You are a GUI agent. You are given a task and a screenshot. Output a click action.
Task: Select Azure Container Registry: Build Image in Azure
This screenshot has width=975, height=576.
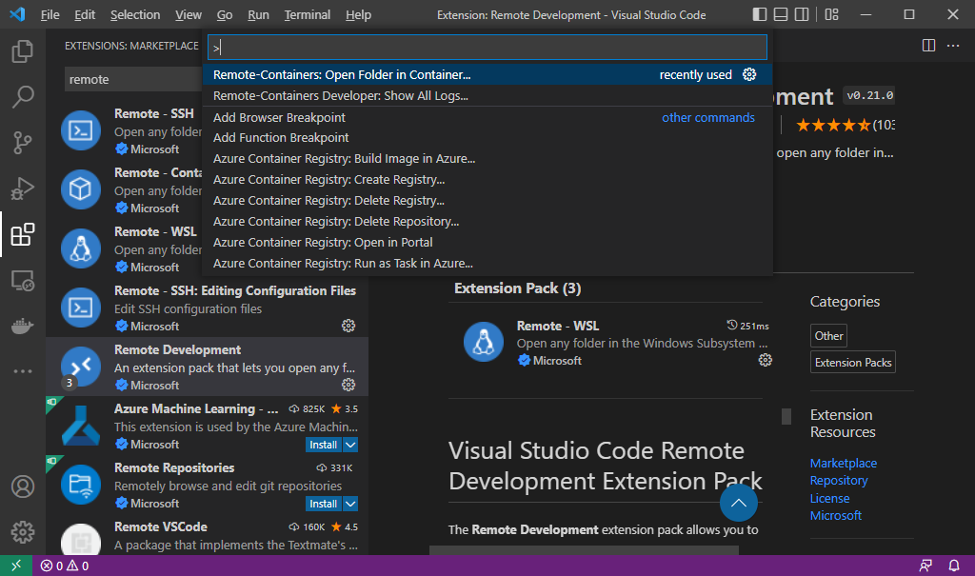pyautogui.click(x=487, y=159)
